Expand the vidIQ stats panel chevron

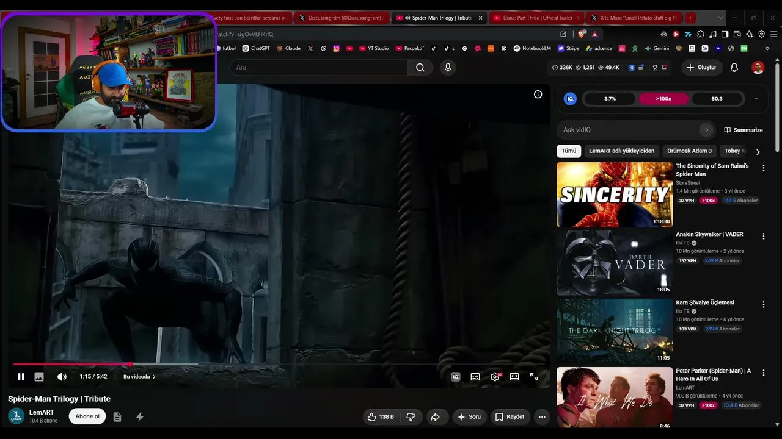(756, 99)
